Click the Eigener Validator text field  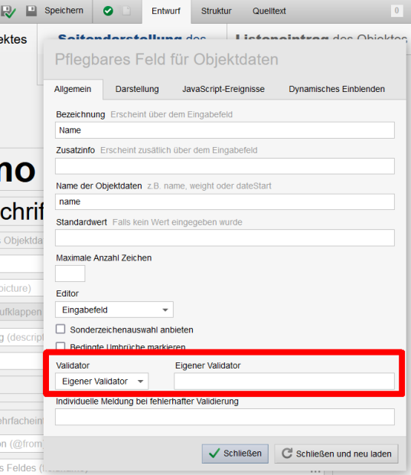(x=284, y=381)
